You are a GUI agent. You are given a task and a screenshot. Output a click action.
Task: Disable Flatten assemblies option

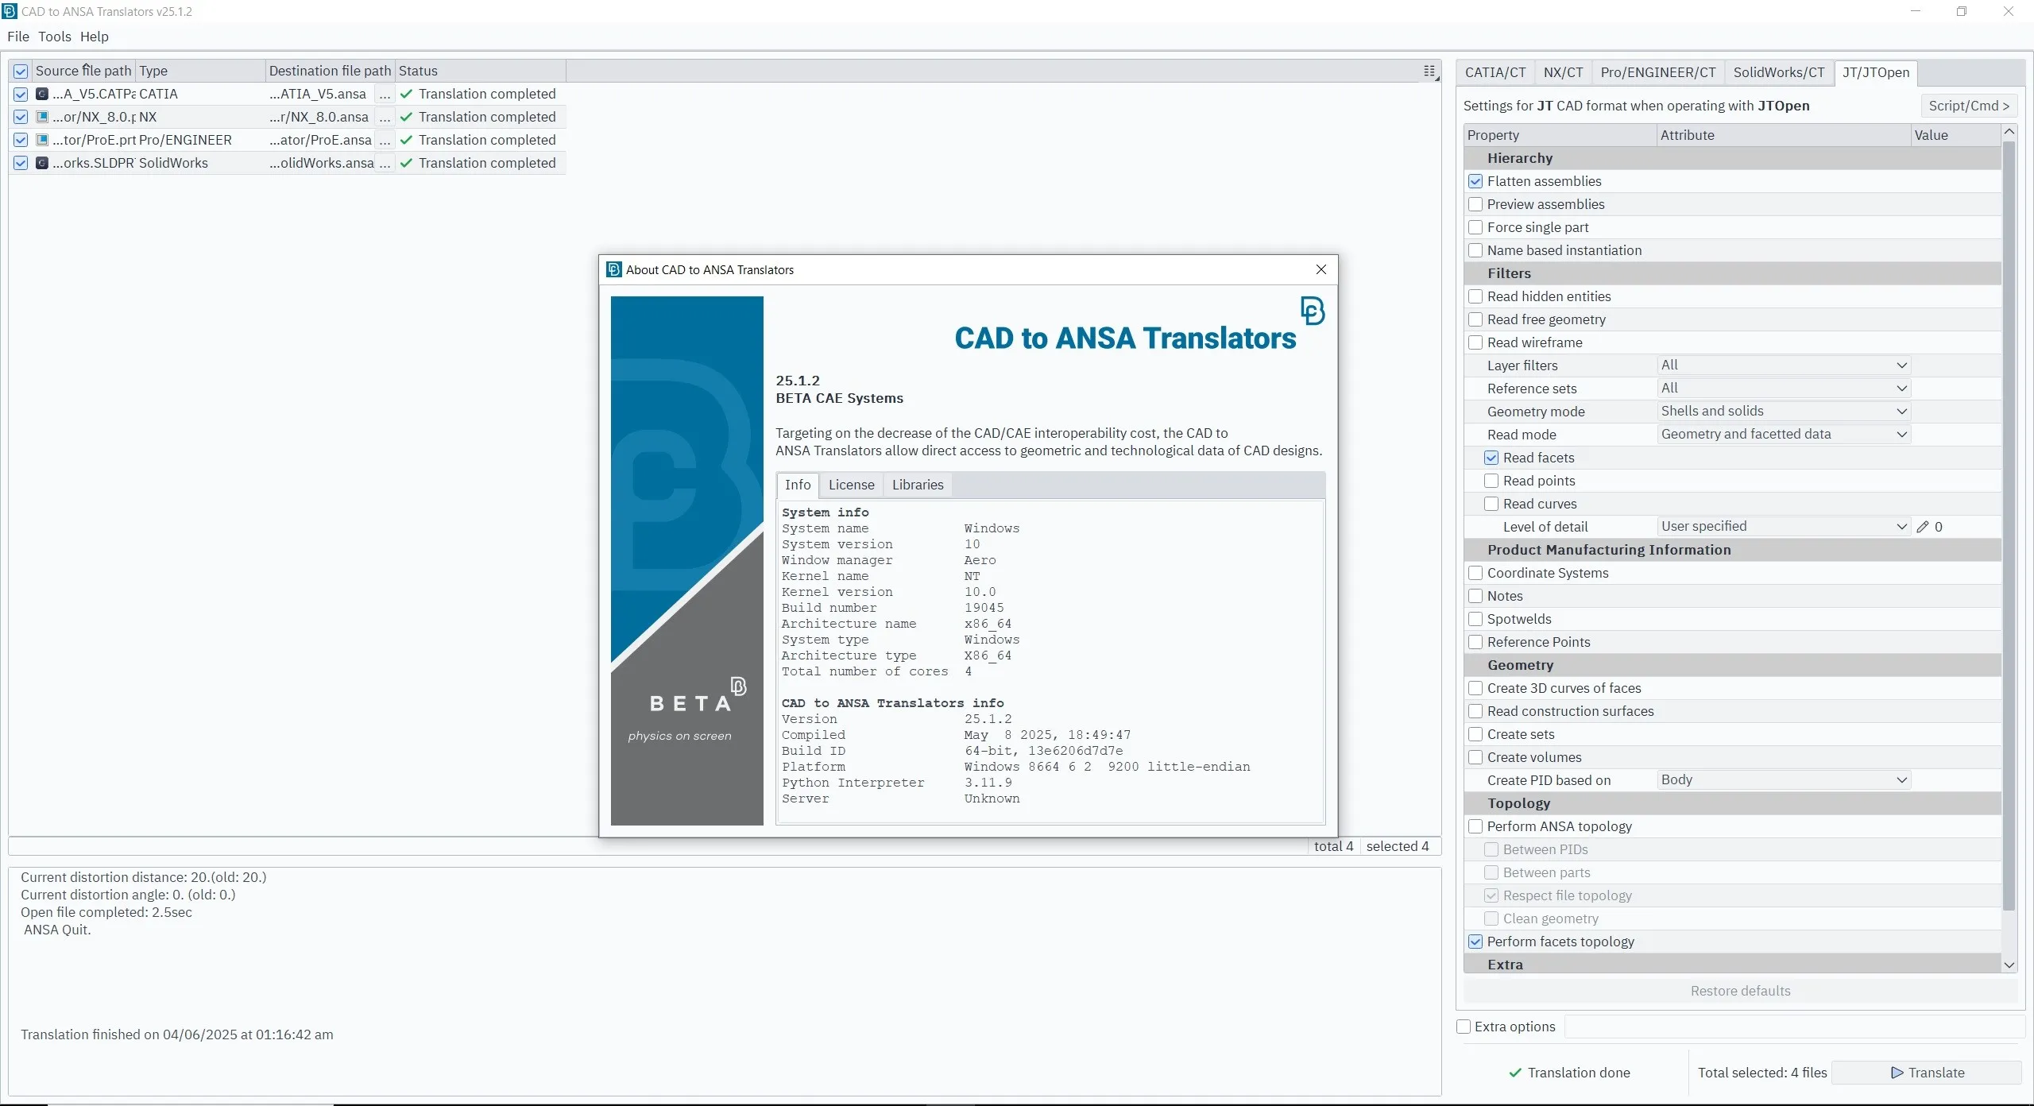click(1475, 181)
